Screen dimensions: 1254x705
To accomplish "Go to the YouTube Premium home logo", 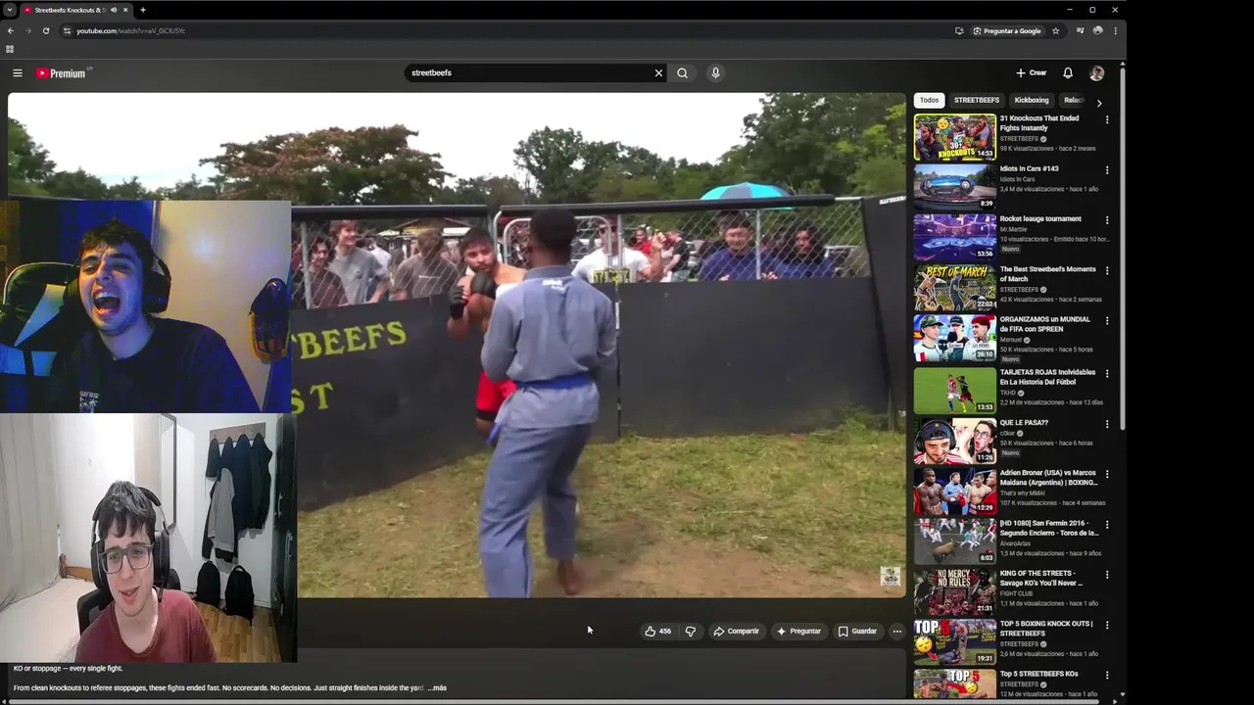I will pos(61,72).
